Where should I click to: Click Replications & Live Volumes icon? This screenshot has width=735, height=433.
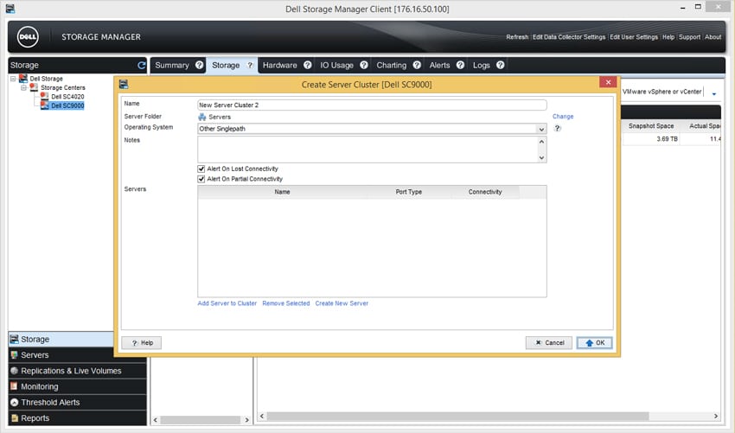[x=15, y=371]
